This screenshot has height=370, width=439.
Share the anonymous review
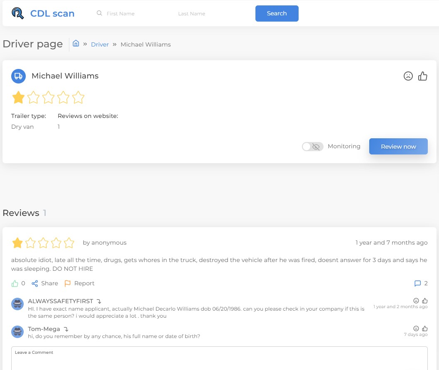coord(45,283)
